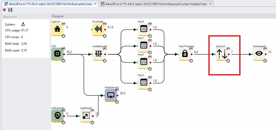
Task: Open Anpr2 settings gear
Action: (x=150, y=69)
